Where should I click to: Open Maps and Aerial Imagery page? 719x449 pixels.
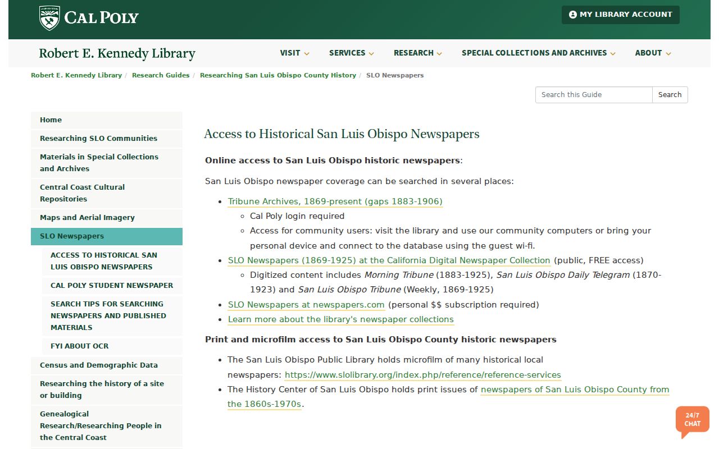107,218
